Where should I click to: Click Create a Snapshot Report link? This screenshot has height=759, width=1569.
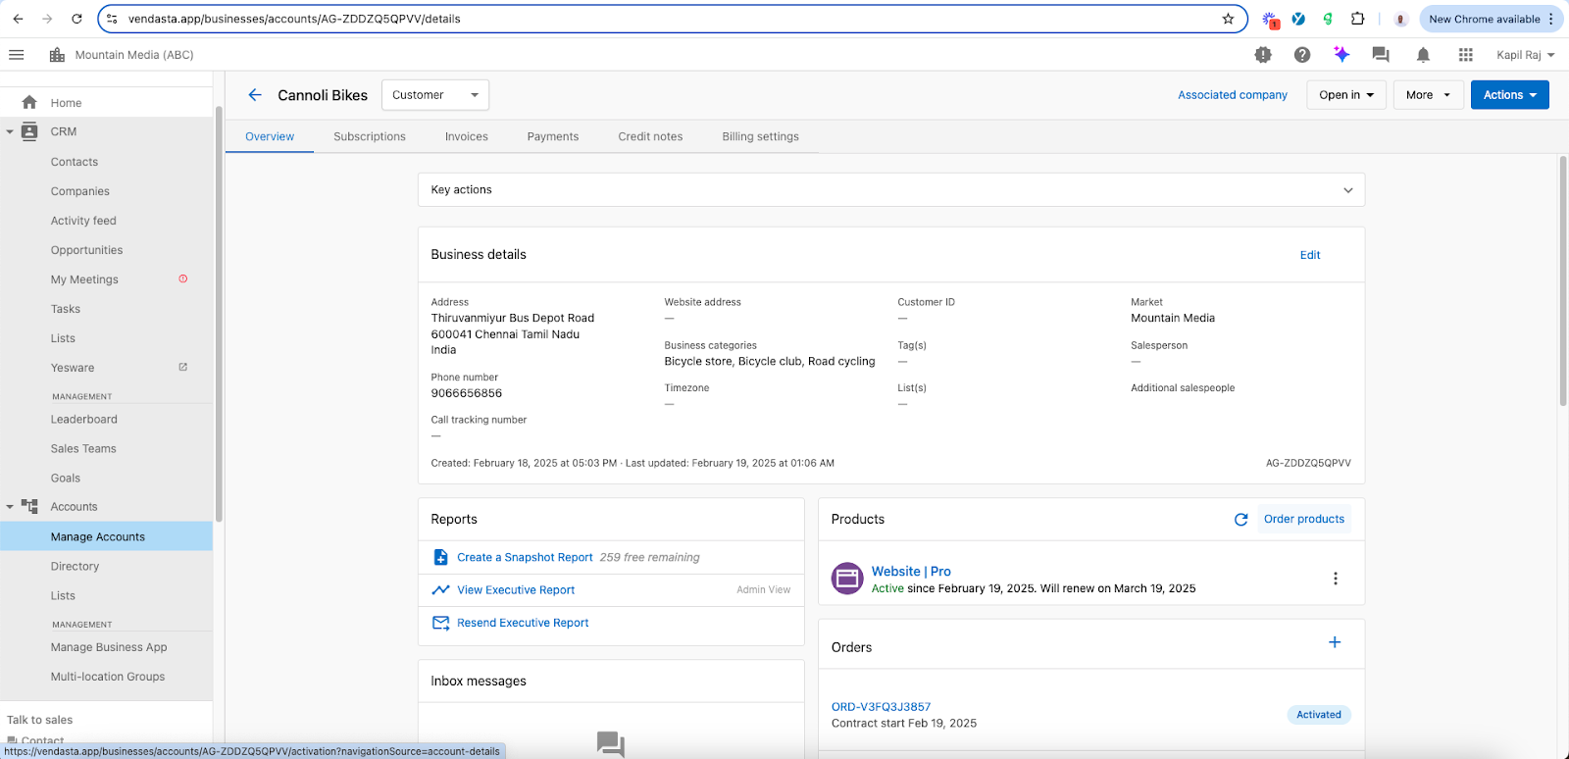coord(525,557)
